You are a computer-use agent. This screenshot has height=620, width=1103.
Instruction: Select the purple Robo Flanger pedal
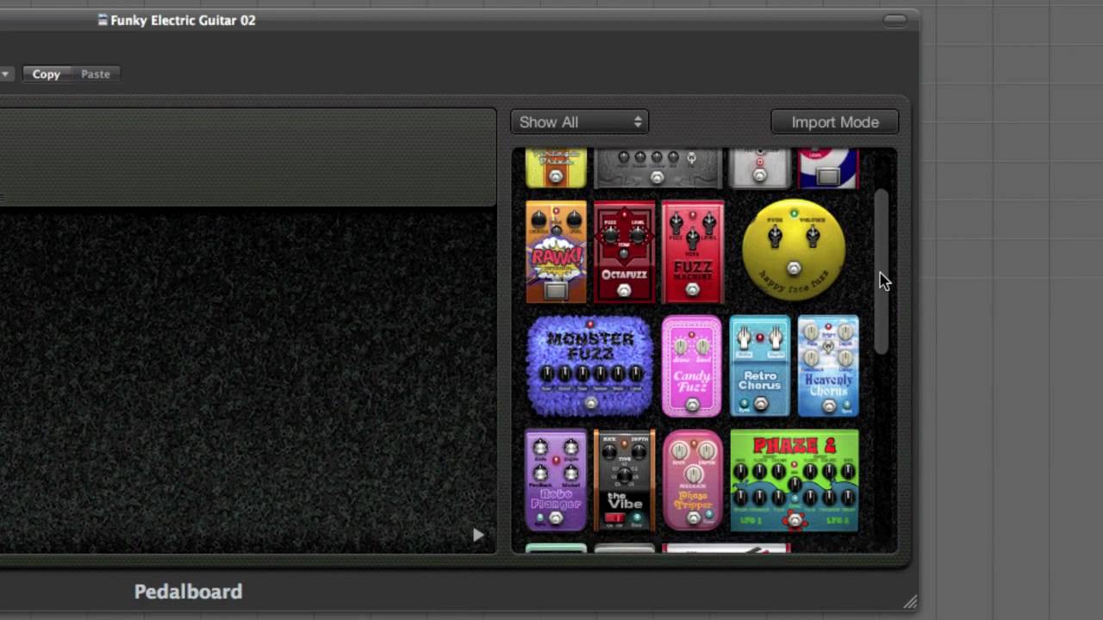point(556,480)
